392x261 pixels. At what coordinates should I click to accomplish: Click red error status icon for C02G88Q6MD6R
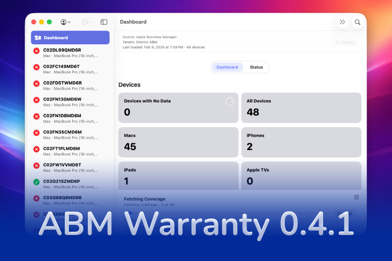click(x=37, y=199)
